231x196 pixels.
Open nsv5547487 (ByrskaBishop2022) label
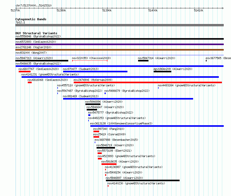(x=80, y=91)
